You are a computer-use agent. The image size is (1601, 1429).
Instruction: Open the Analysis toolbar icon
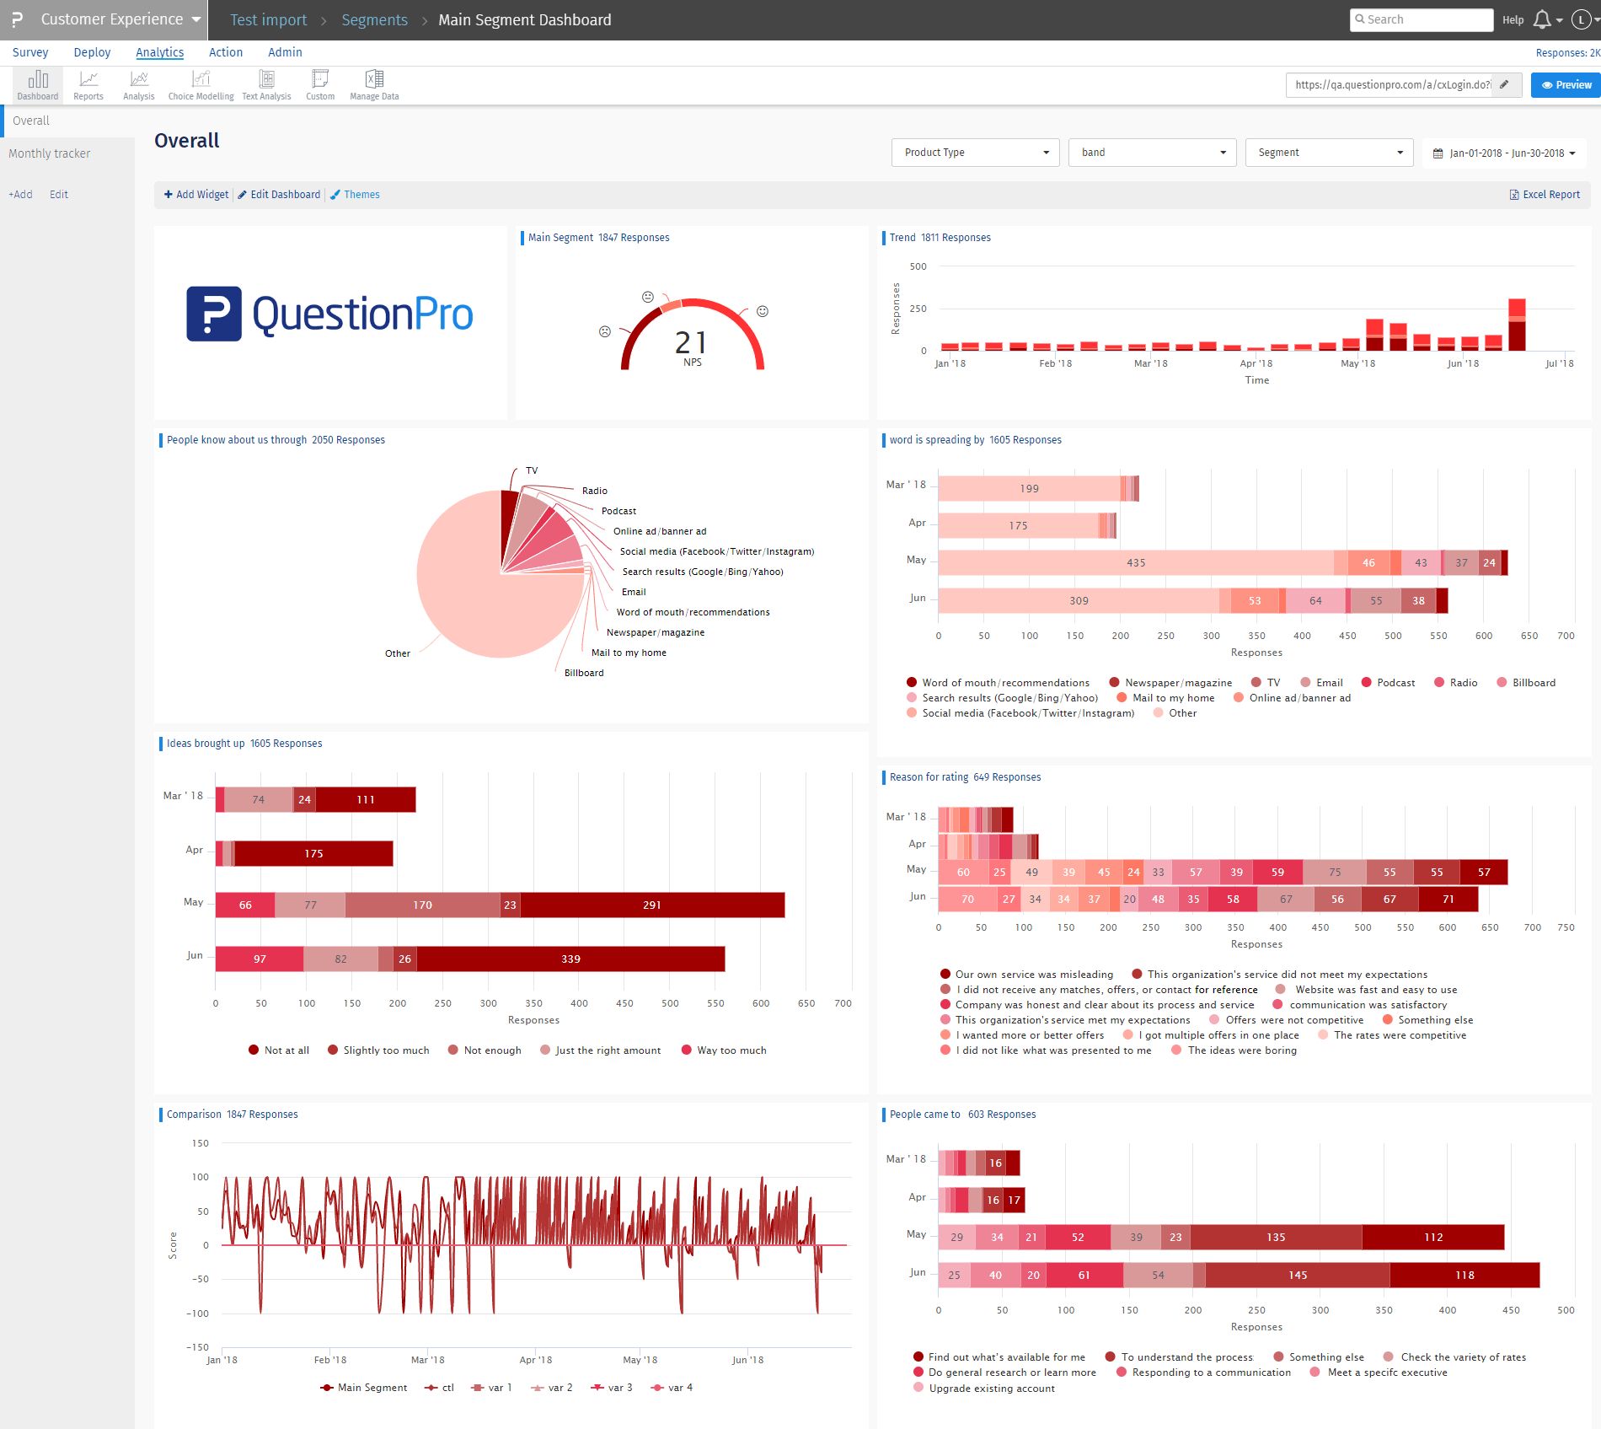tap(139, 85)
